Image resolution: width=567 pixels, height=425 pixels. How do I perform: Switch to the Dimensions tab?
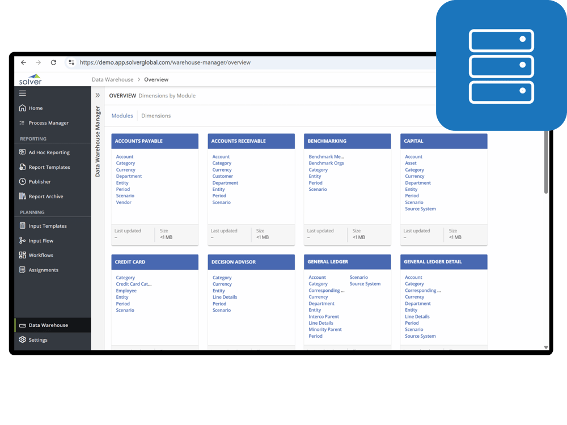(155, 116)
